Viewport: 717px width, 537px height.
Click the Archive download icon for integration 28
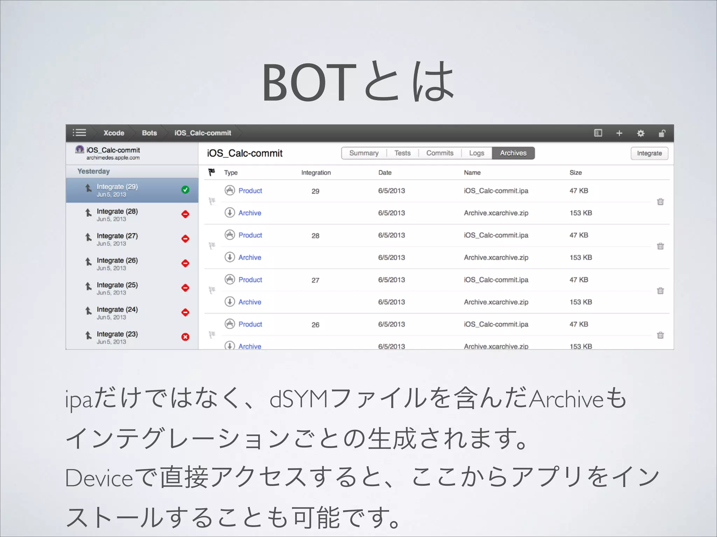[x=230, y=257]
